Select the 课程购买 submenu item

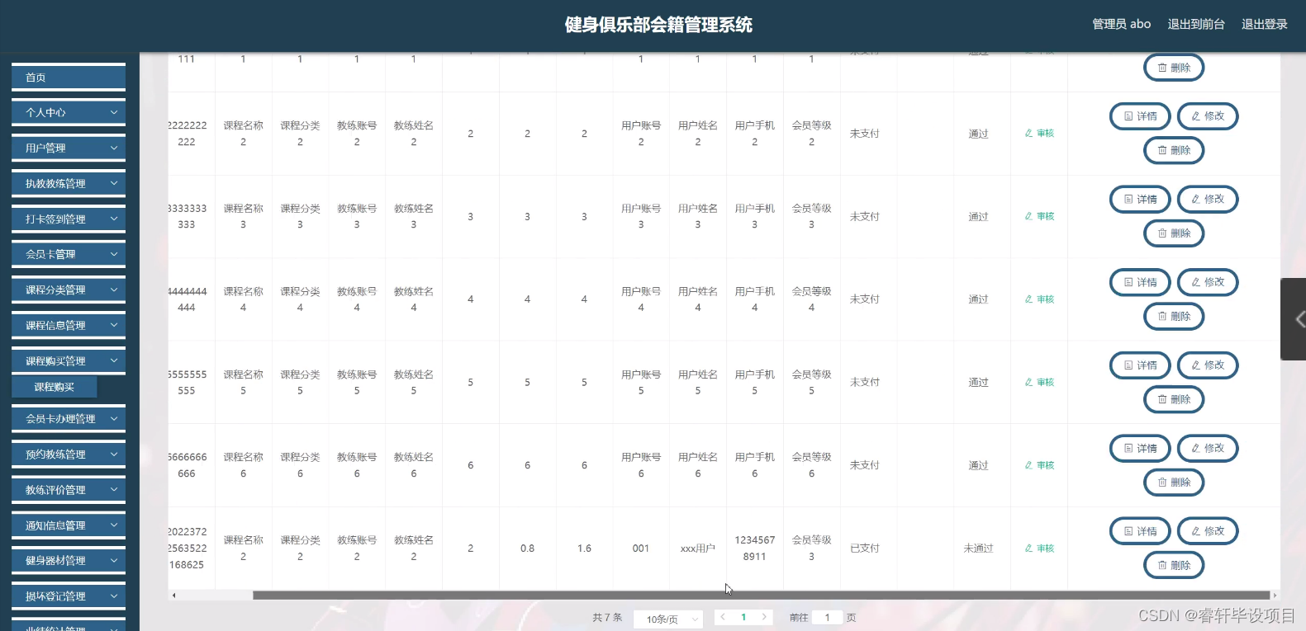tap(55, 387)
